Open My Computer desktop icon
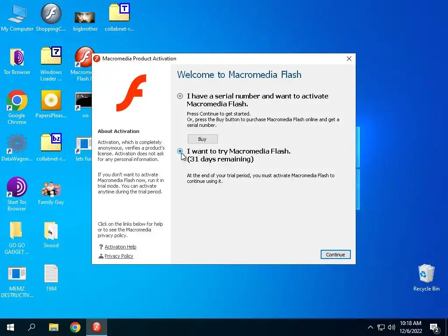Screen dimensions: 448x336 [17, 17]
